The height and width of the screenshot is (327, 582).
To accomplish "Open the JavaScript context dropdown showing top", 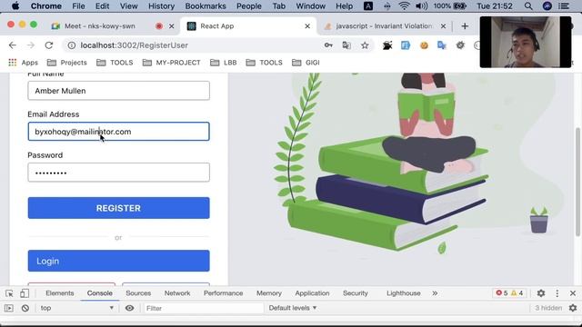I will [x=76, y=308].
